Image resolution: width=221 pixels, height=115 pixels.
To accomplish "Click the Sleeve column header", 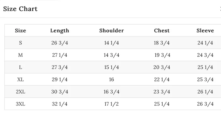I will pos(205,31).
